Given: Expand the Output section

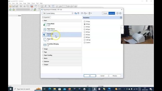Looking at the screenshot, I should coord(62,65).
